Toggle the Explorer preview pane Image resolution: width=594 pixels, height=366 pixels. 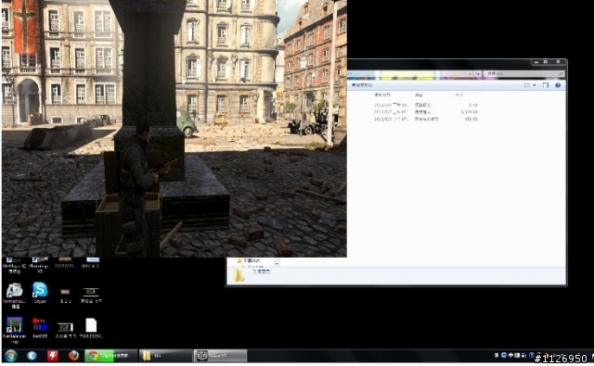click(546, 85)
